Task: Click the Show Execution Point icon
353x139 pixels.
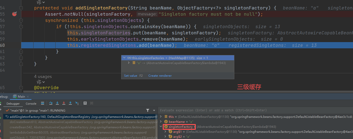Action: [x=42, y=103]
